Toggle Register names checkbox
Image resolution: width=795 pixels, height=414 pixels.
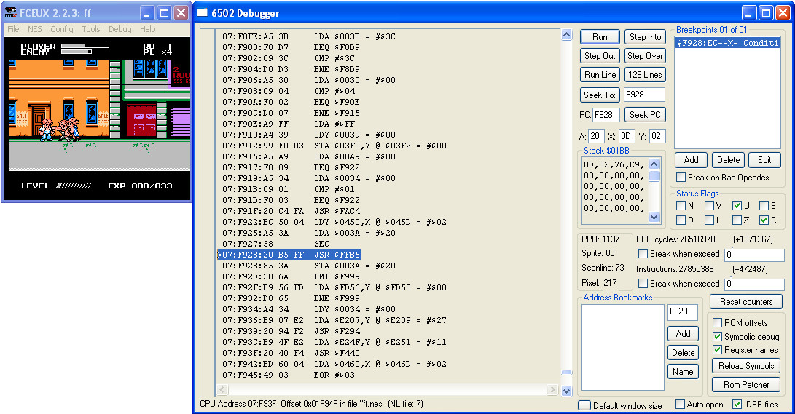pos(718,350)
